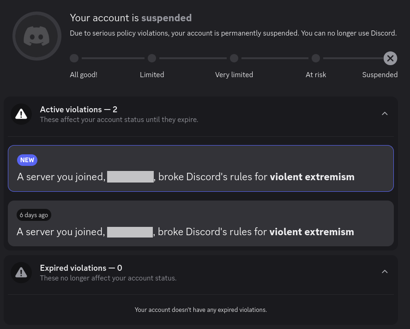Click the NEW badge label
This screenshot has height=329, width=410.
click(27, 160)
